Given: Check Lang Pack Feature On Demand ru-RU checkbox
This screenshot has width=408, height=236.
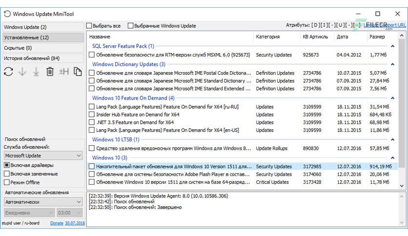Looking at the screenshot, I should (x=92, y=107).
